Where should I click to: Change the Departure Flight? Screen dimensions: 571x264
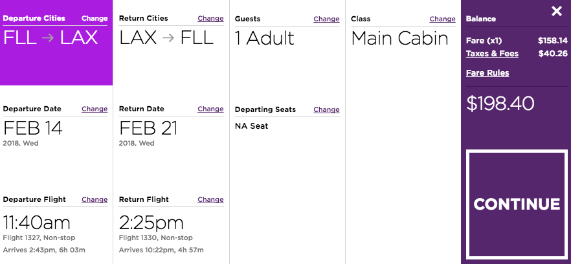click(x=95, y=199)
